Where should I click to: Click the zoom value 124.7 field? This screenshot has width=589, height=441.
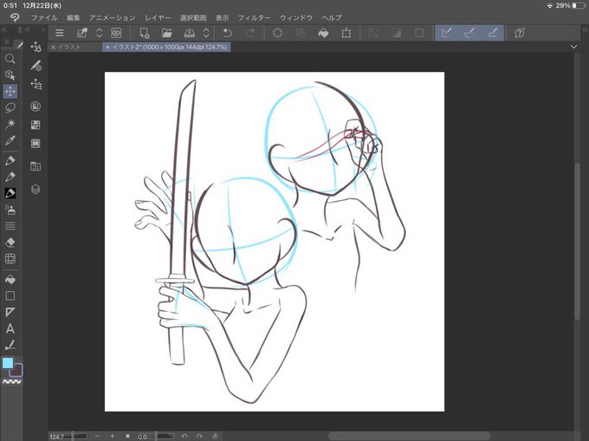56,437
